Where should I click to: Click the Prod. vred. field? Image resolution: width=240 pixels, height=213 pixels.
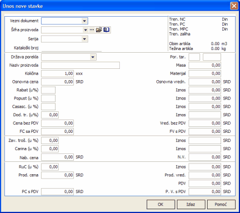pyautogui.click(x=205, y=175)
